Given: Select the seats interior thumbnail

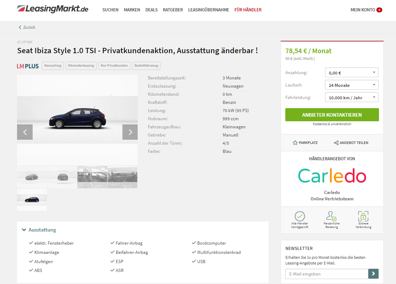Looking at the screenshot, I should point(92,177).
